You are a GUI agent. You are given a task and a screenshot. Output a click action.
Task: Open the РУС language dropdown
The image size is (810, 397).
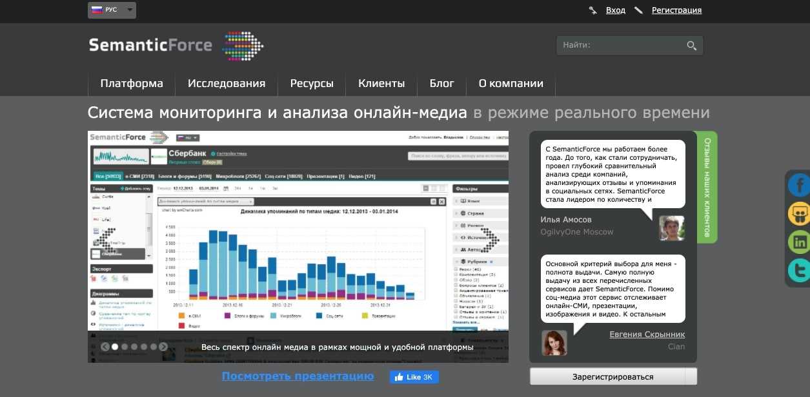[x=112, y=10]
